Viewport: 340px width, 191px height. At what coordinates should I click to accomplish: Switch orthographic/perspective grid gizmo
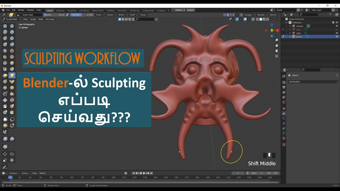pos(277,56)
